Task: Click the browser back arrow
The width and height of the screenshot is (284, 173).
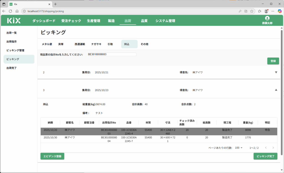Action: (x=4, y=11)
